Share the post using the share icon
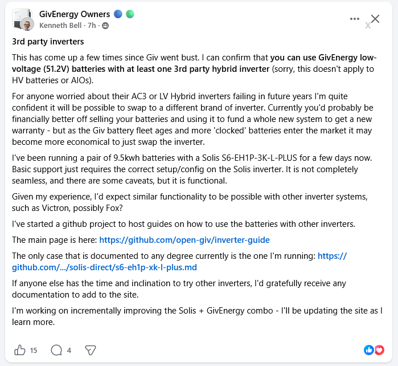 coord(91,350)
